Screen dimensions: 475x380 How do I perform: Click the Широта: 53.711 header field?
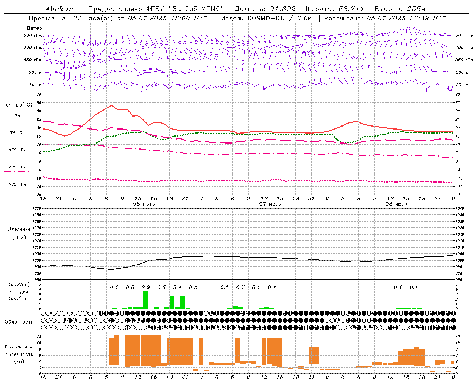click(335, 9)
